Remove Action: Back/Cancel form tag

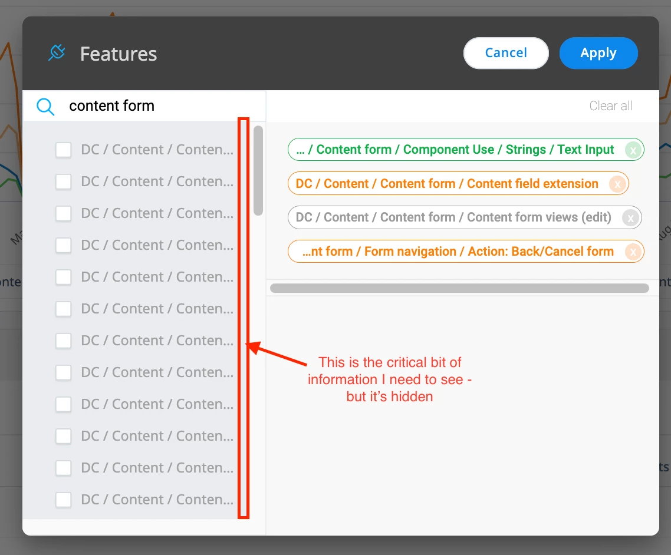633,252
